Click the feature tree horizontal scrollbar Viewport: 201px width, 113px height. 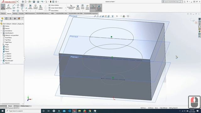pyautogui.click(x=11, y=104)
